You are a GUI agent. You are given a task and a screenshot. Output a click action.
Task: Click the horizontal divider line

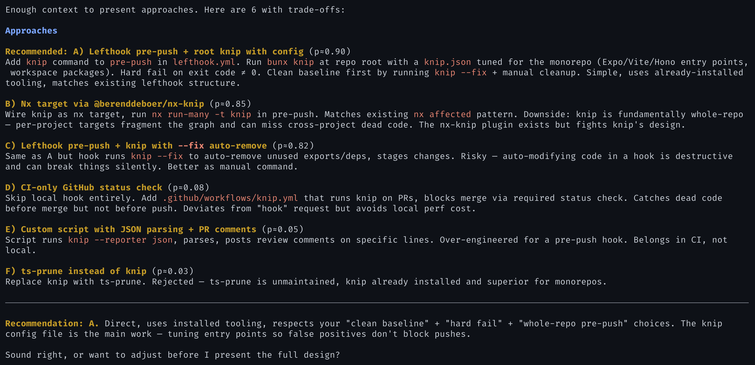[x=377, y=303]
